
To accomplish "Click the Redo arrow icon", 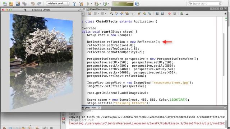I will pyautogui.click(x=39, y=4).
